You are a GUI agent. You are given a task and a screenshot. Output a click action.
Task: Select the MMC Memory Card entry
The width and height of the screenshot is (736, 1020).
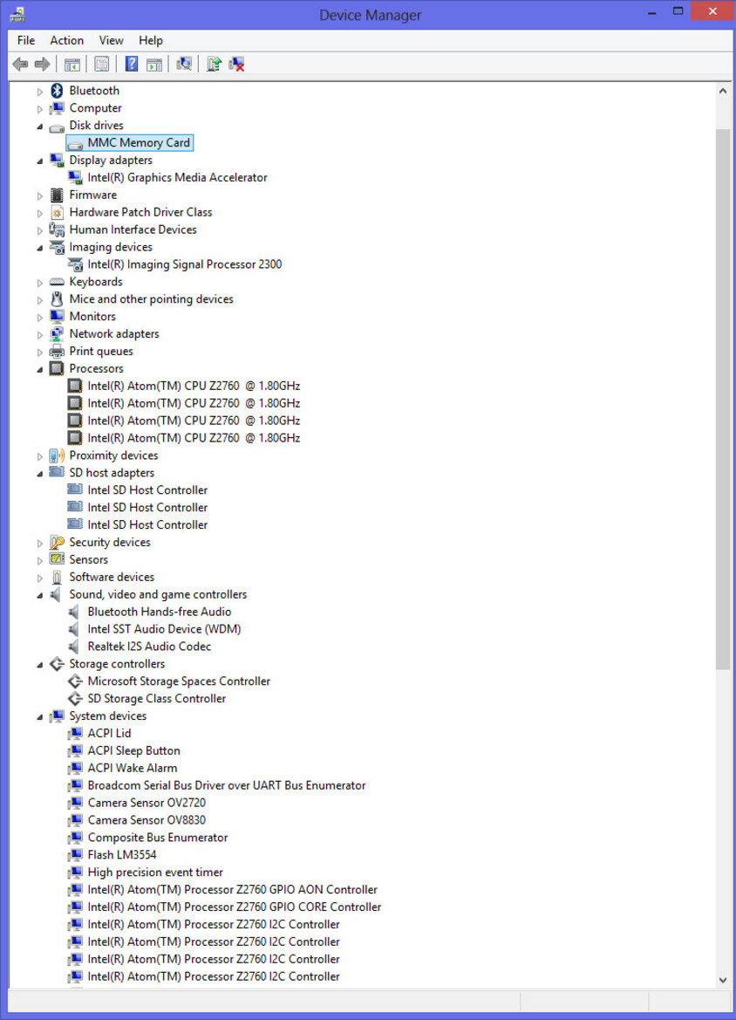coord(129,142)
